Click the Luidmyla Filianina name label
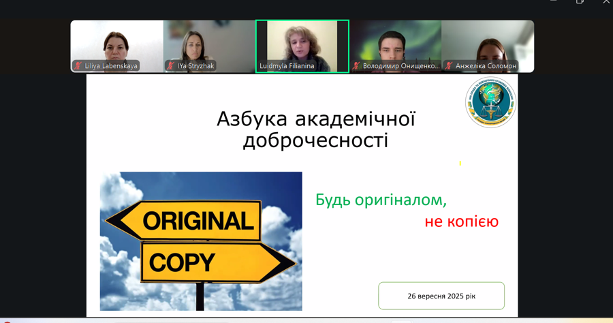The width and height of the screenshot is (613, 323). click(287, 66)
